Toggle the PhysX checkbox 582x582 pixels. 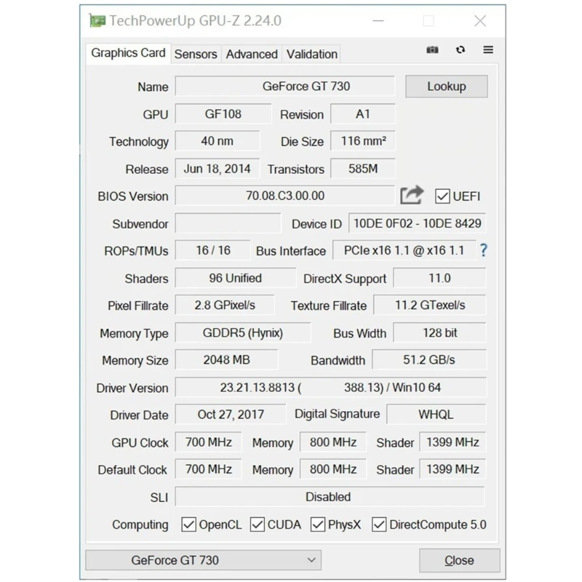tap(318, 525)
